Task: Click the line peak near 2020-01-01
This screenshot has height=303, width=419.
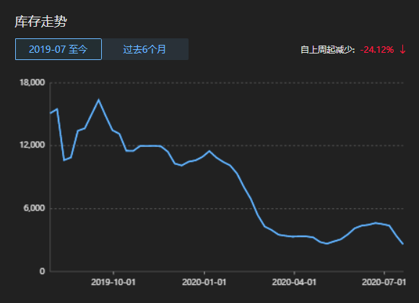Action: click(x=209, y=151)
